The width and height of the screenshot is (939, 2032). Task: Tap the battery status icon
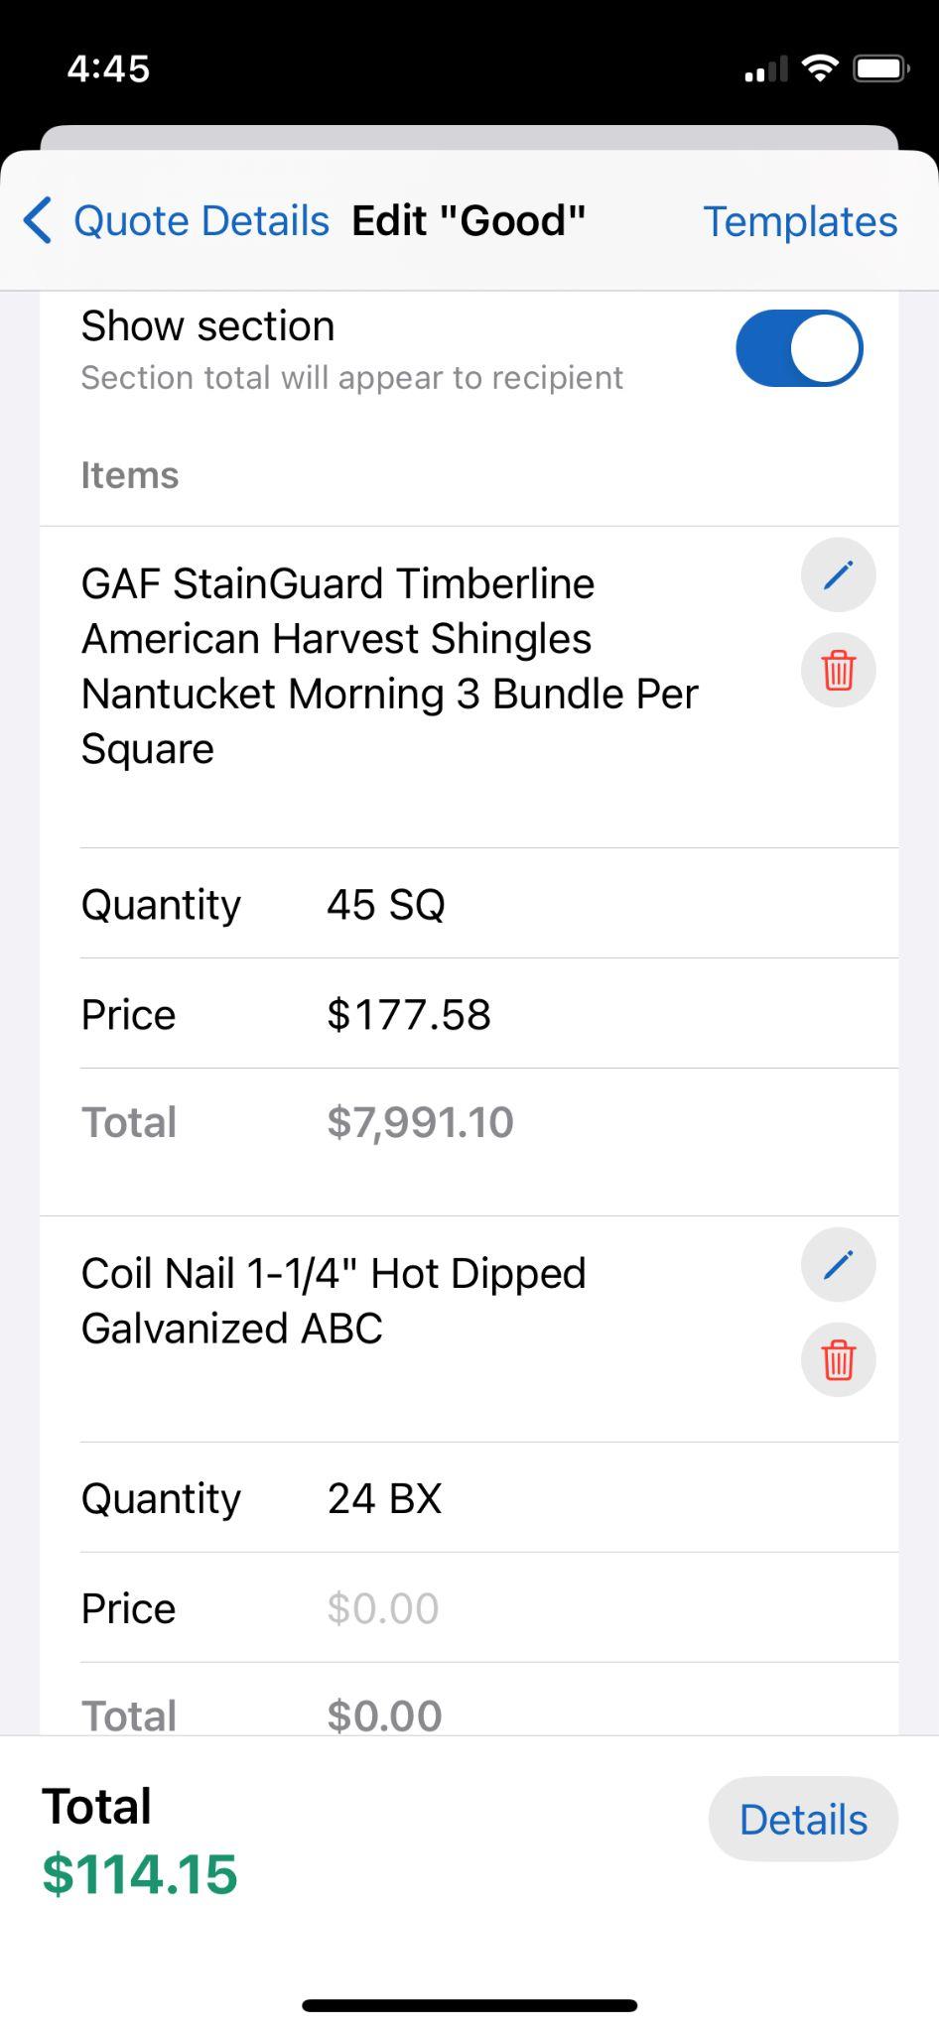pos(880,68)
